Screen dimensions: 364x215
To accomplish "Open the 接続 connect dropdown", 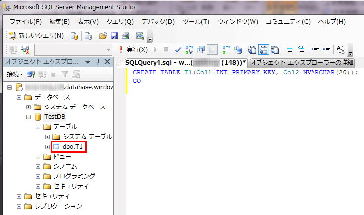I will pyautogui.click(x=15, y=74).
